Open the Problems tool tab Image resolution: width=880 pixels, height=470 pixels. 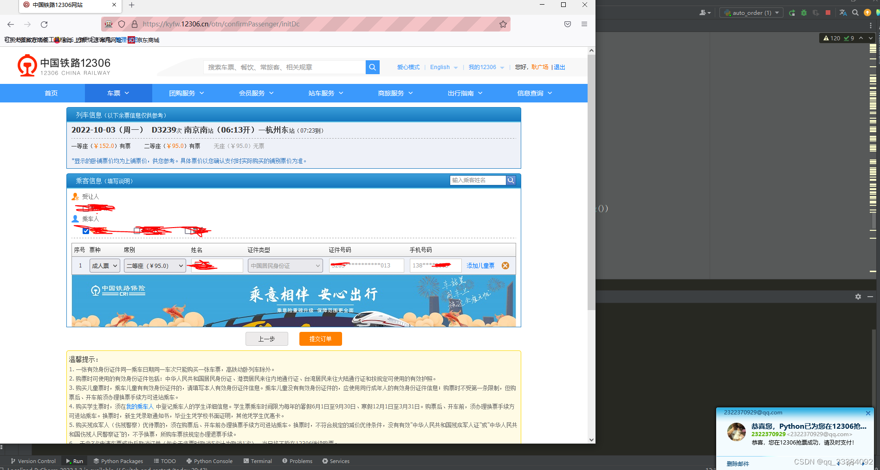[297, 461]
